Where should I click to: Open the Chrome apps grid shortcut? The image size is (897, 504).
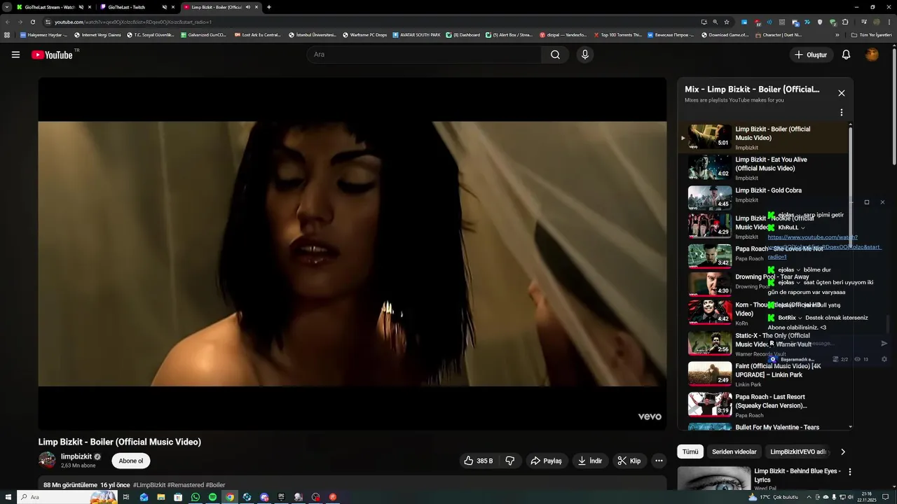point(7,34)
